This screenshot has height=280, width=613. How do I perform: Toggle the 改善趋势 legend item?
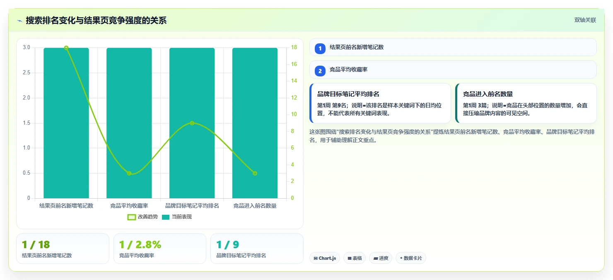point(142,217)
